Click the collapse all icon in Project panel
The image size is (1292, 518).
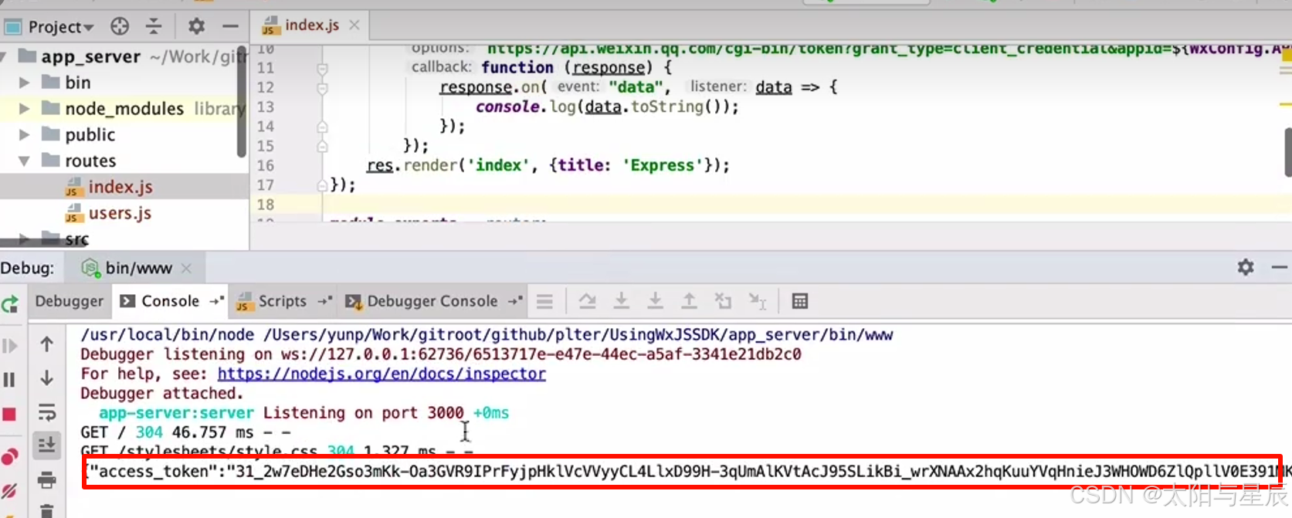tap(154, 26)
